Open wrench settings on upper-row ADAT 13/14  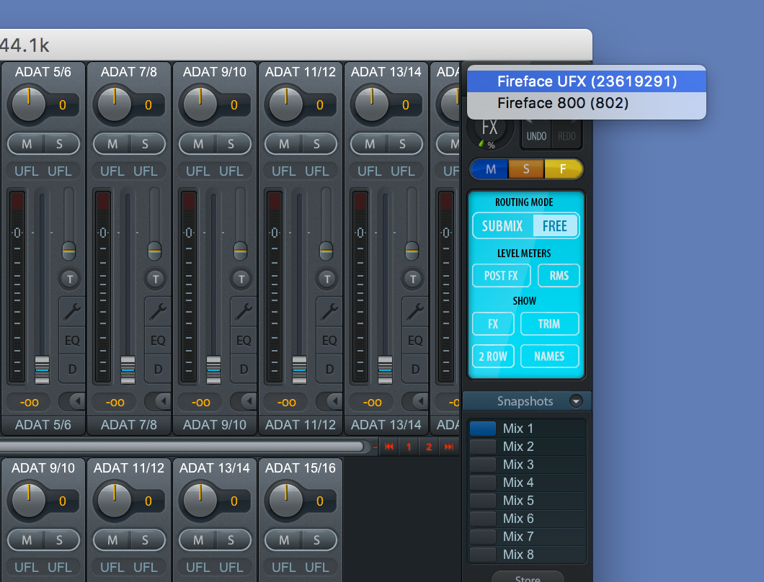click(415, 311)
